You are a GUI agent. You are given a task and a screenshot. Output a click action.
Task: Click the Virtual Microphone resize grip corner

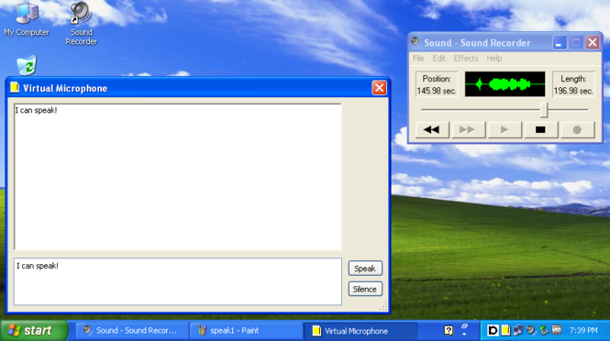tap(383, 308)
